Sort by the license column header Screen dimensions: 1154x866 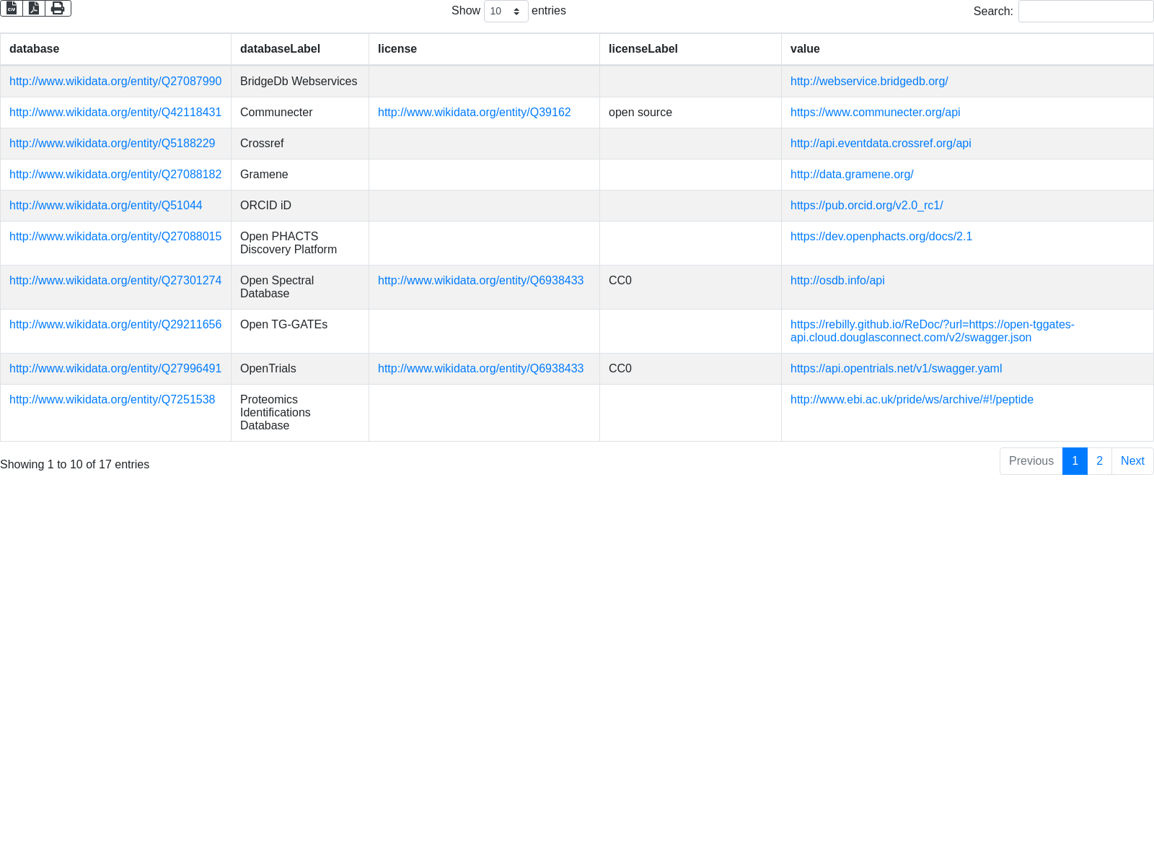(x=484, y=49)
